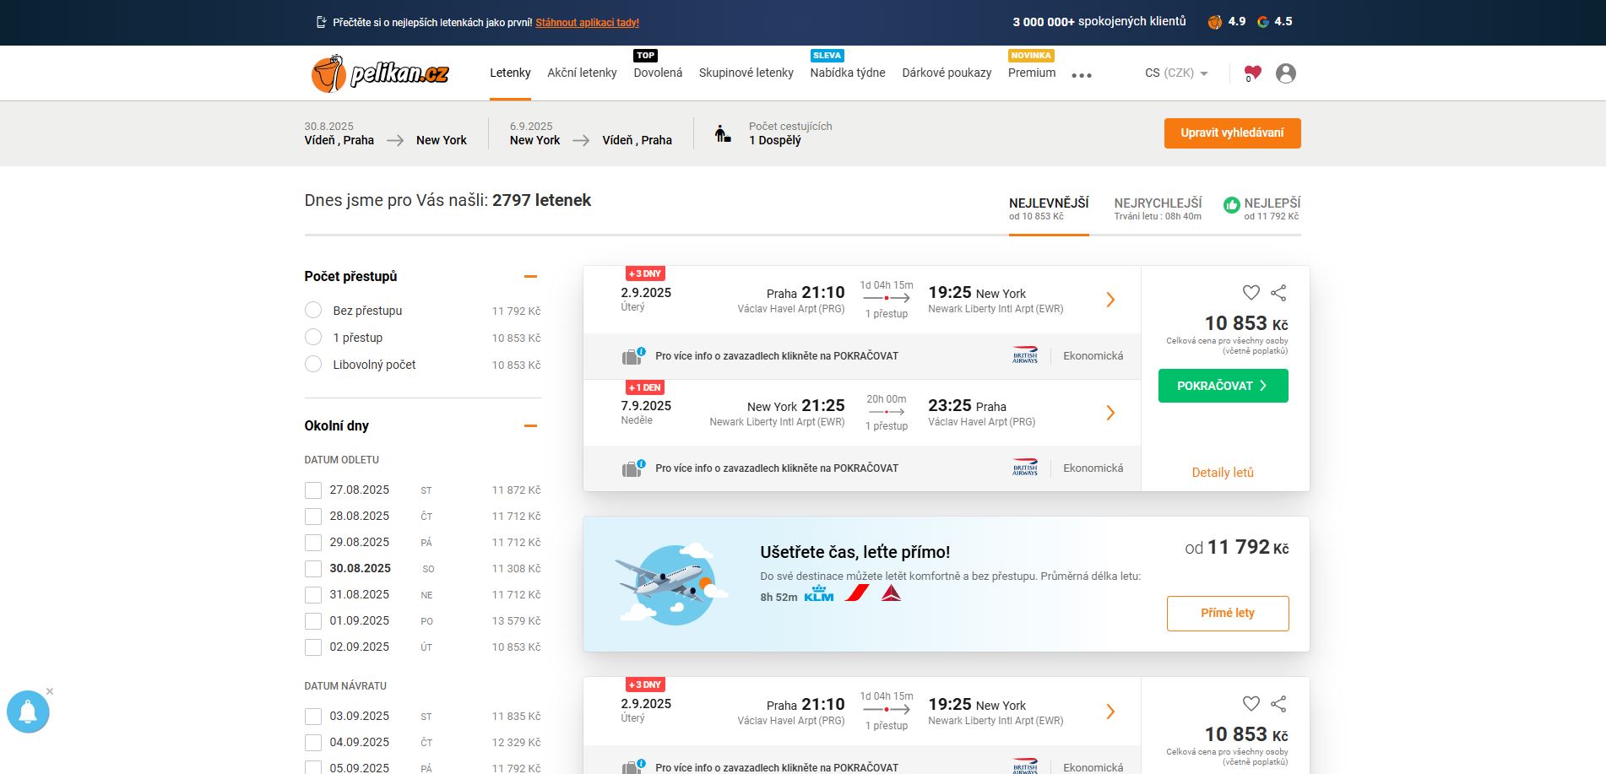The height and width of the screenshot is (774, 1606).
Task: Select Bez přestupu radio option
Action: click(x=313, y=310)
